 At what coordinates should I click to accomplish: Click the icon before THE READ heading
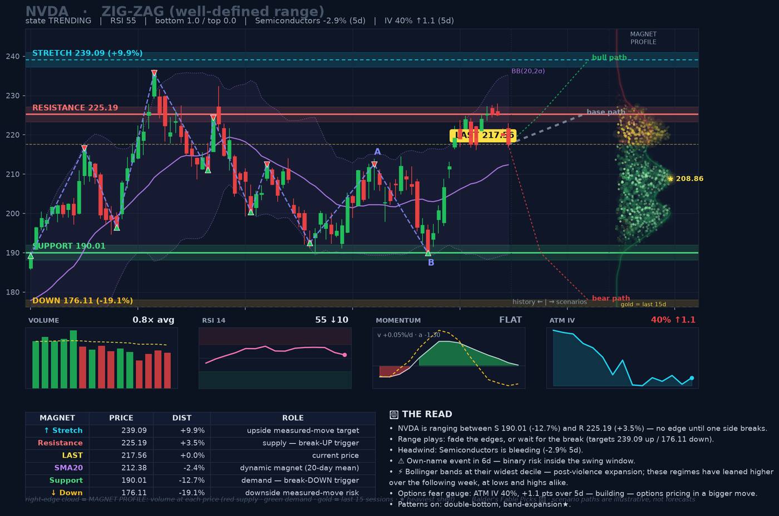(x=394, y=414)
